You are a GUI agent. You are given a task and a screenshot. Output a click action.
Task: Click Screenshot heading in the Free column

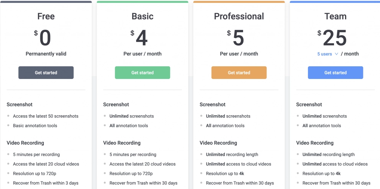pyautogui.click(x=20, y=105)
